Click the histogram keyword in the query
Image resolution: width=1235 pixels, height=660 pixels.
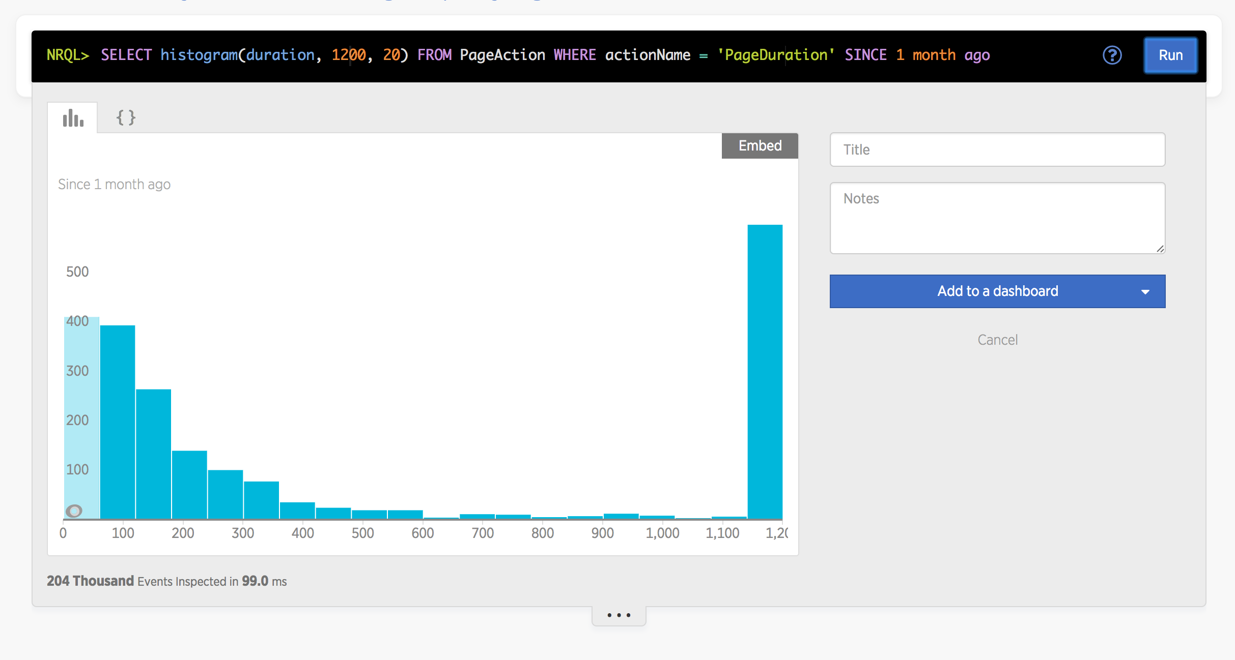pos(199,55)
